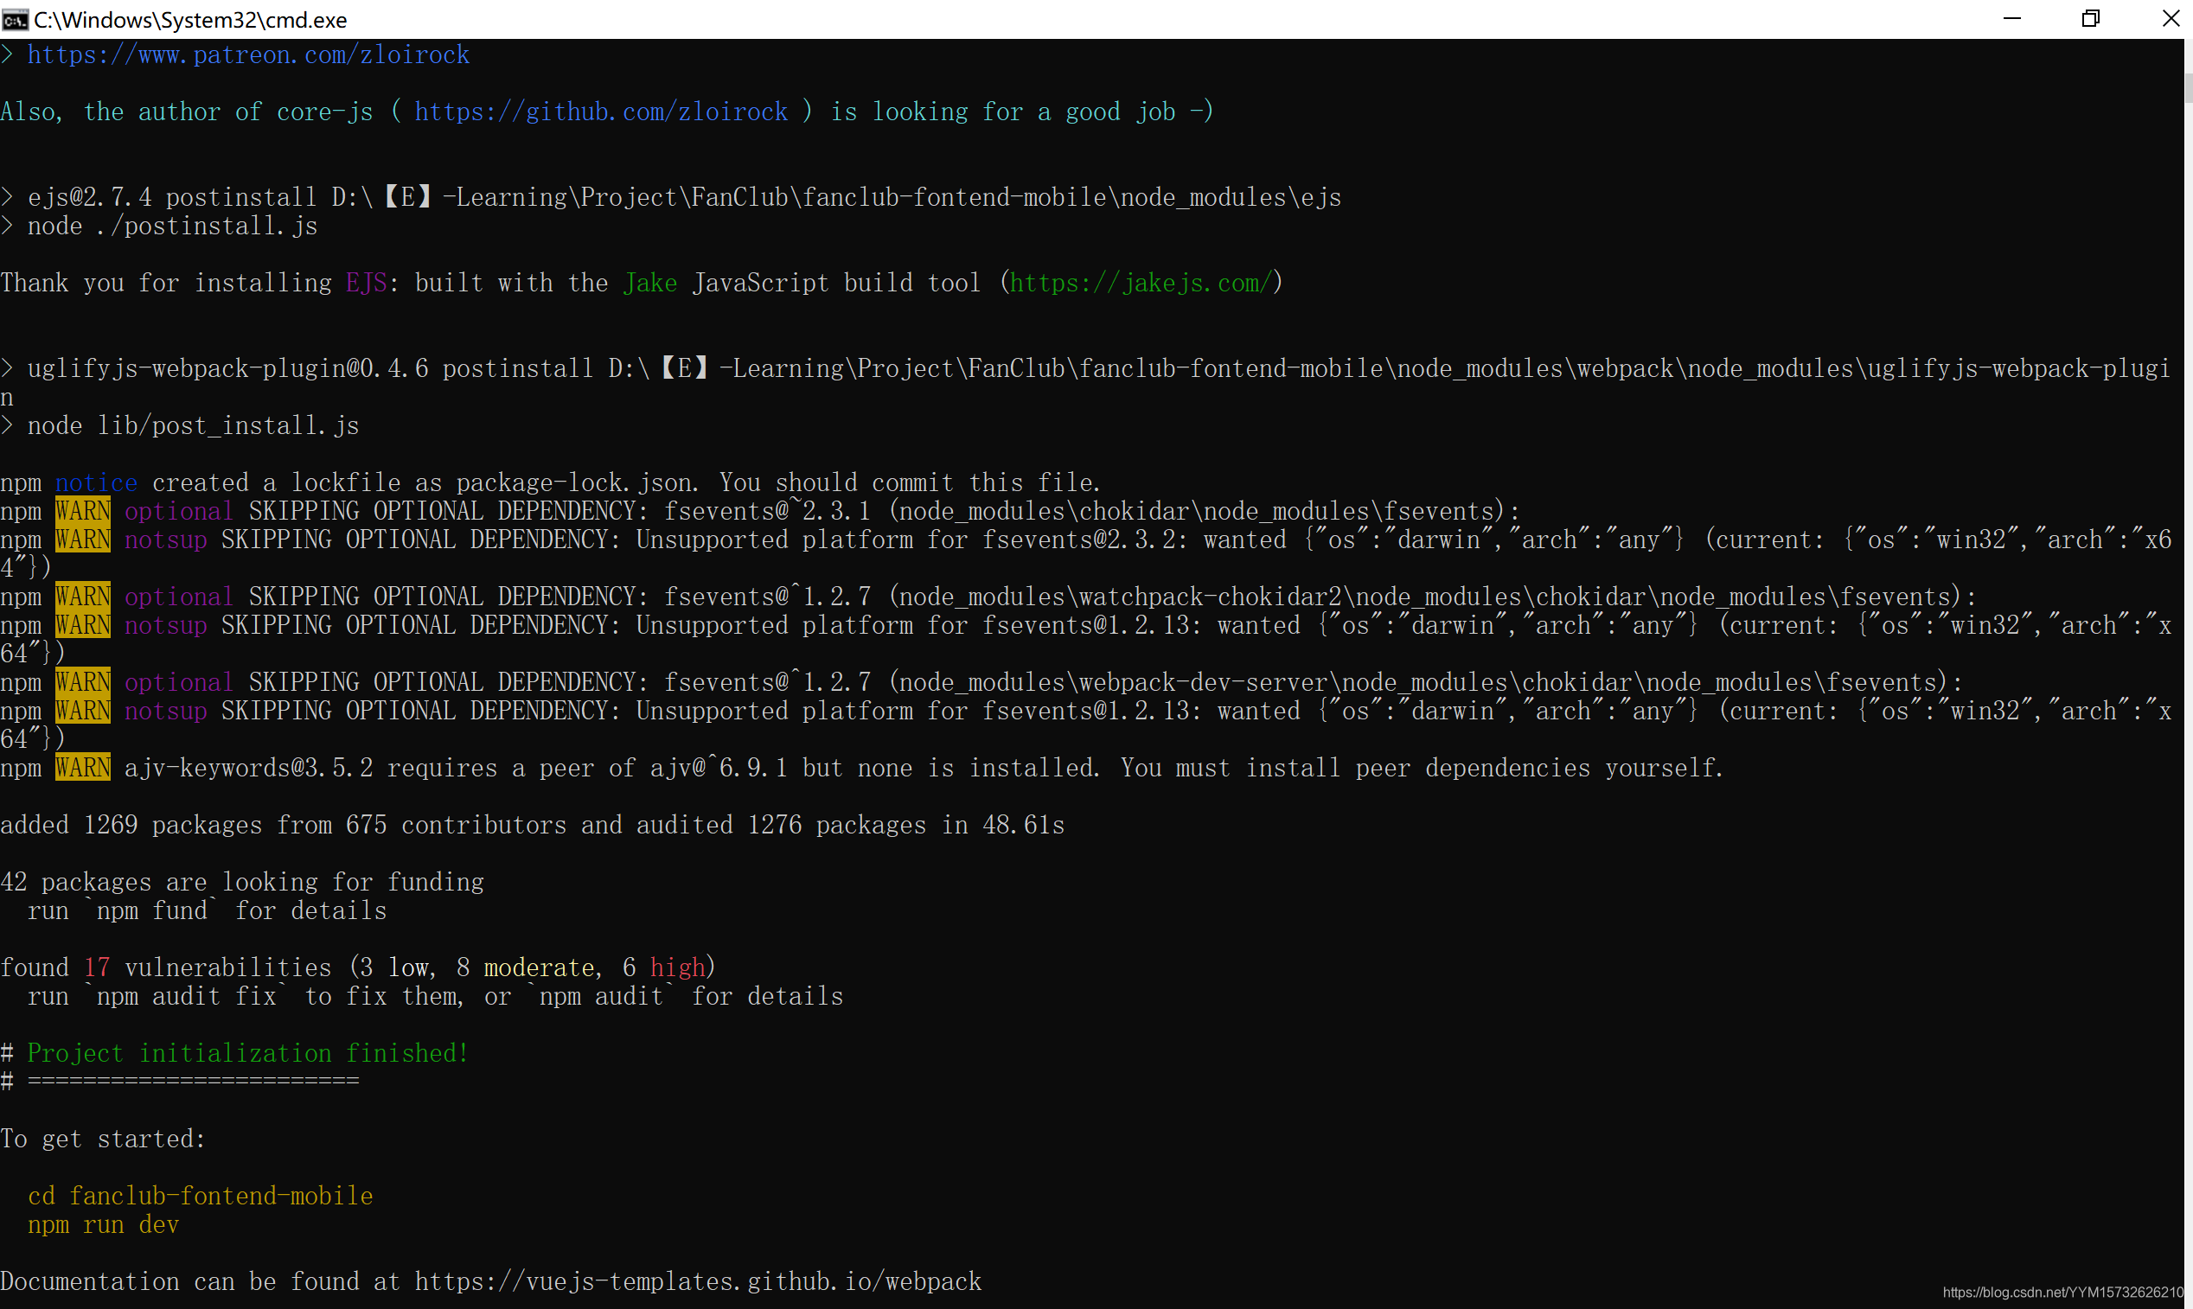Click the blue 'notice' word
The height and width of the screenshot is (1309, 2193).
pos(96,483)
